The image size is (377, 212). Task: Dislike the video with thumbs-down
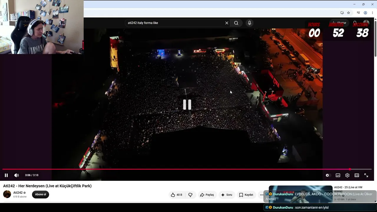[x=190, y=195]
